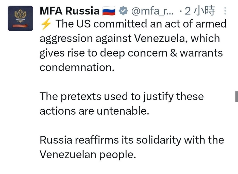Screen dimensions: 238x174
Task: Open the tweet via the 2小時 timestamp
Action: 200,11
